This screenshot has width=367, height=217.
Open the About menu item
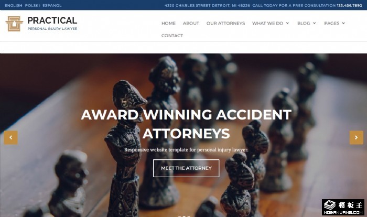(191, 23)
